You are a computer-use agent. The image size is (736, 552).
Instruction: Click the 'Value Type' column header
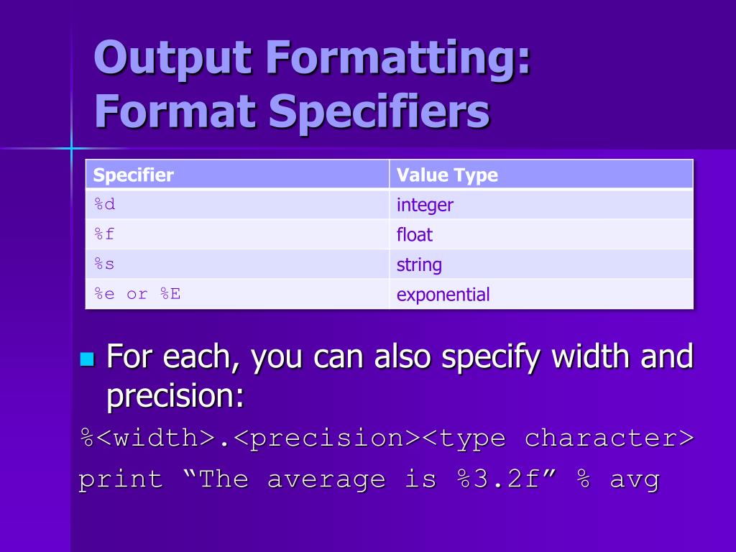pyautogui.click(x=541, y=175)
